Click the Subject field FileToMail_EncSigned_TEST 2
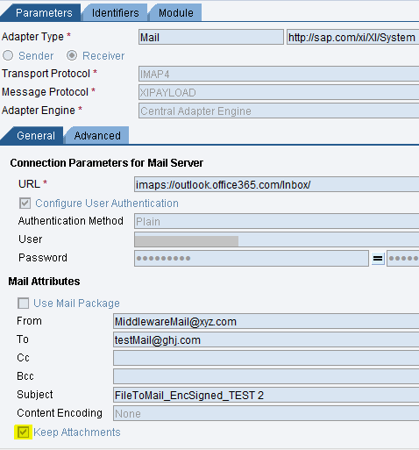Viewport: 419px width, 450px height. tap(266, 395)
